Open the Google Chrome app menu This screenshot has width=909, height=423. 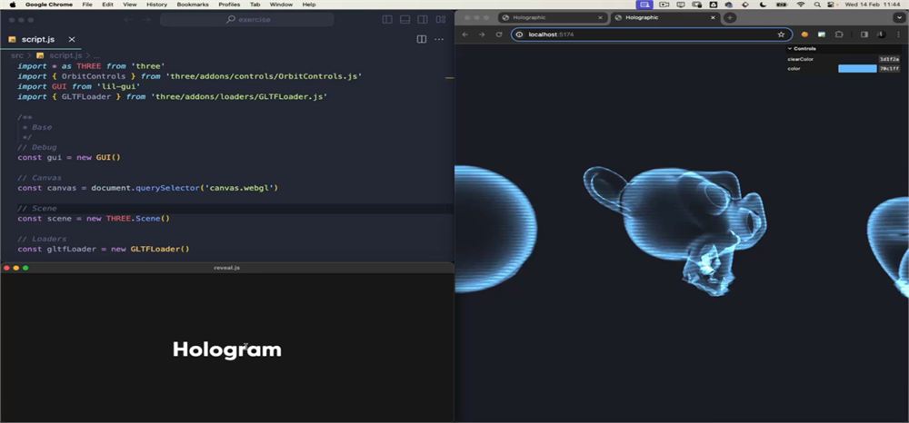(49, 4)
